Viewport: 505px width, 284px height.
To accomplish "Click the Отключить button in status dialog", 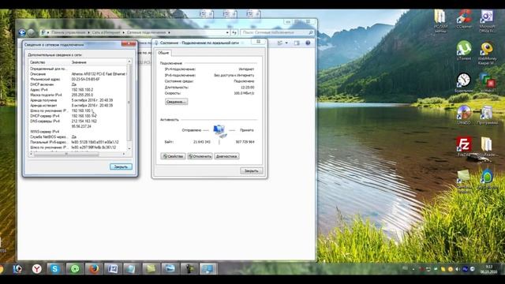I will 200,156.
